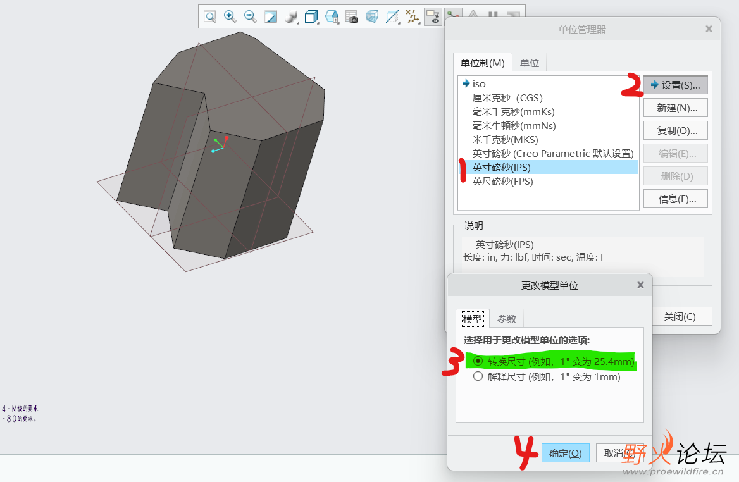Image resolution: width=739 pixels, height=482 pixels.
Task: Select 英寸磅秒(IPS) unit system
Action: (548, 167)
